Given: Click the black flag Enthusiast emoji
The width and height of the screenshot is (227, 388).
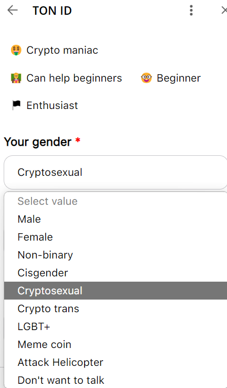Looking at the screenshot, I should [16, 105].
